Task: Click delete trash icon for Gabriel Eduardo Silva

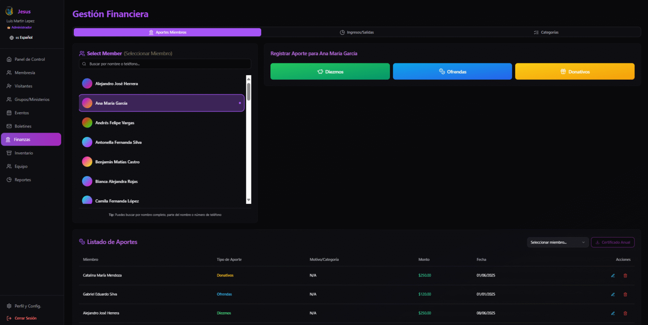Action: (x=625, y=295)
